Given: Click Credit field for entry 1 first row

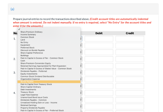Looking at the screenshot, I should click(x=130, y=39).
